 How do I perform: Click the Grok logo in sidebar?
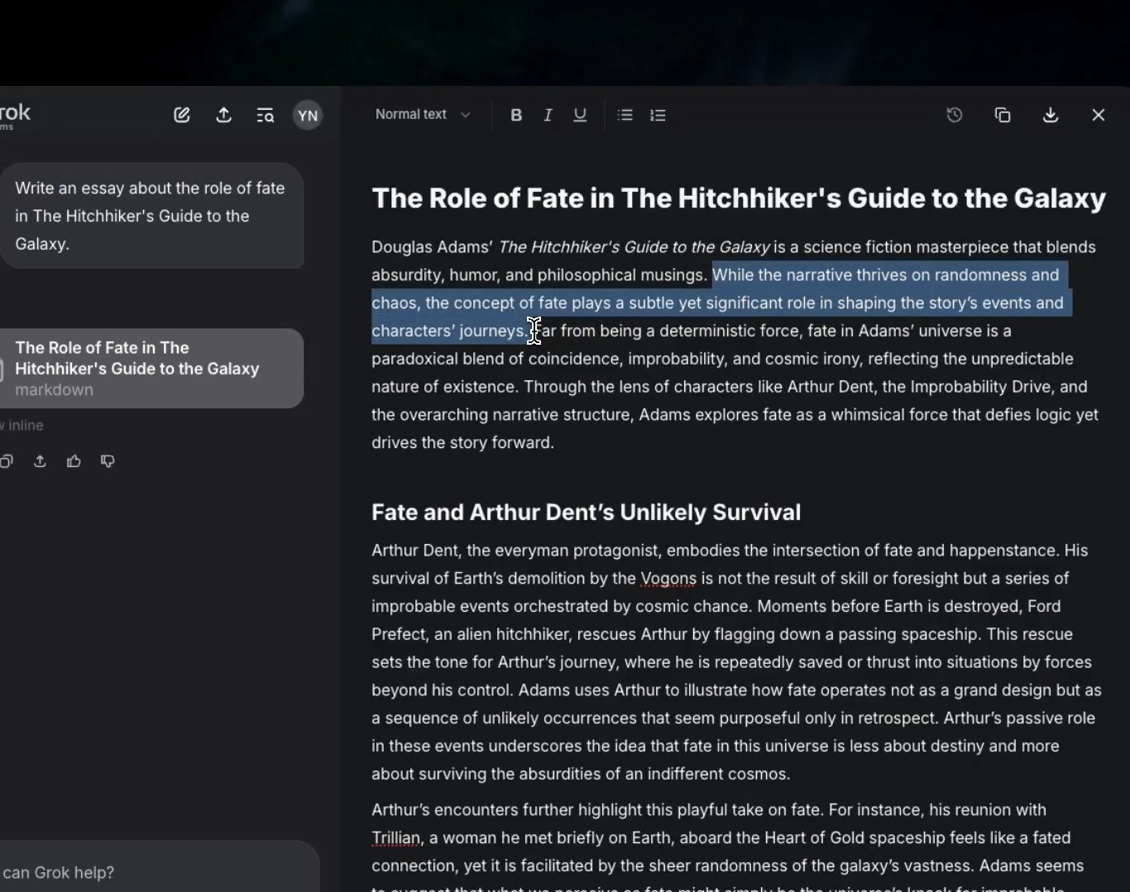click(x=15, y=114)
